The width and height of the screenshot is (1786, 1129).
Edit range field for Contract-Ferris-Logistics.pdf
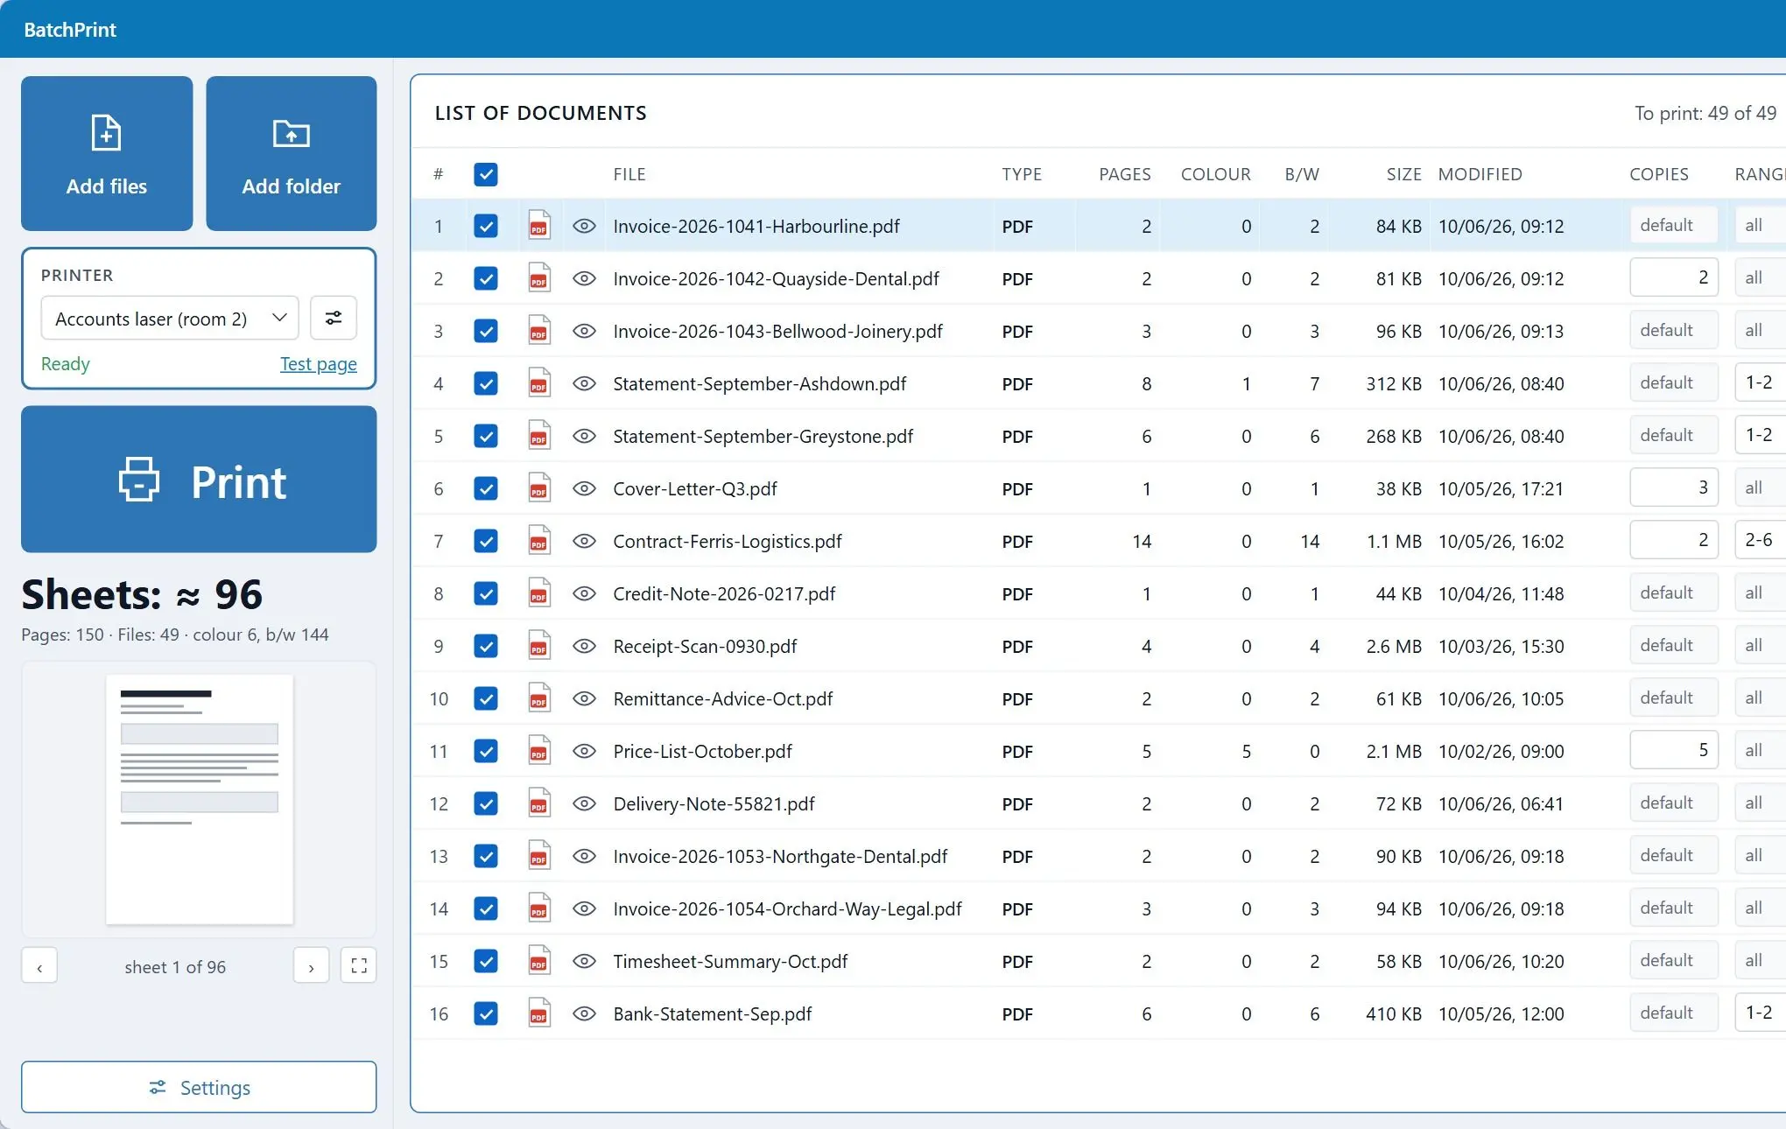point(1760,540)
